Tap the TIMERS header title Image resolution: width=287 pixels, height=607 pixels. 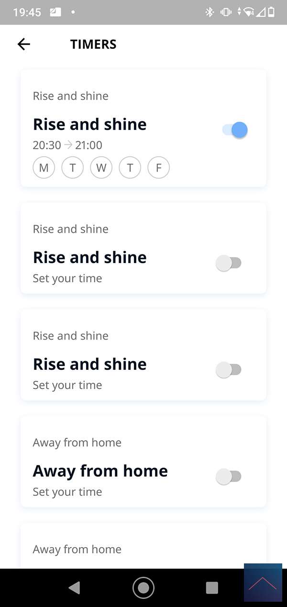(93, 44)
